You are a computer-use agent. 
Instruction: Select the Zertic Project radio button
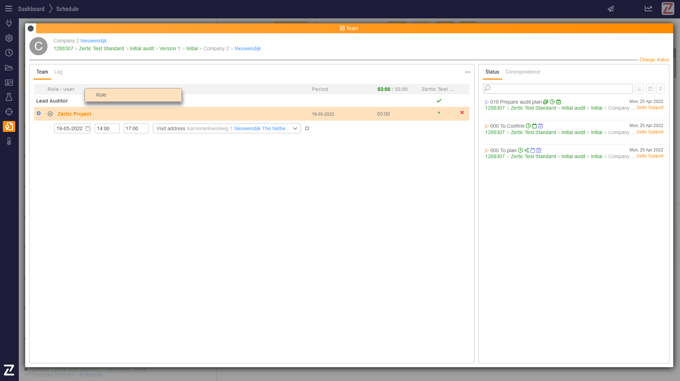tap(39, 114)
